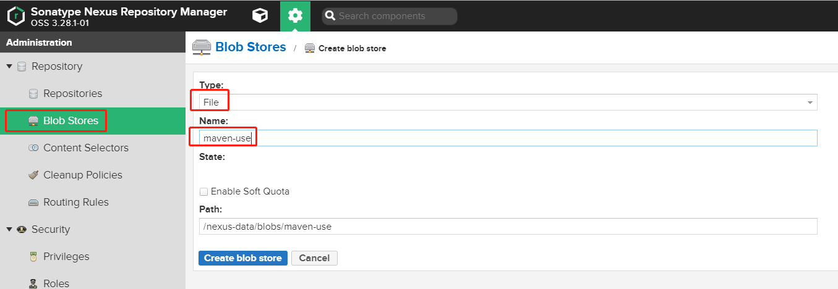Click the Content Selectors sidebar icon
The width and height of the screenshot is (838, 289).
point(33,148)
